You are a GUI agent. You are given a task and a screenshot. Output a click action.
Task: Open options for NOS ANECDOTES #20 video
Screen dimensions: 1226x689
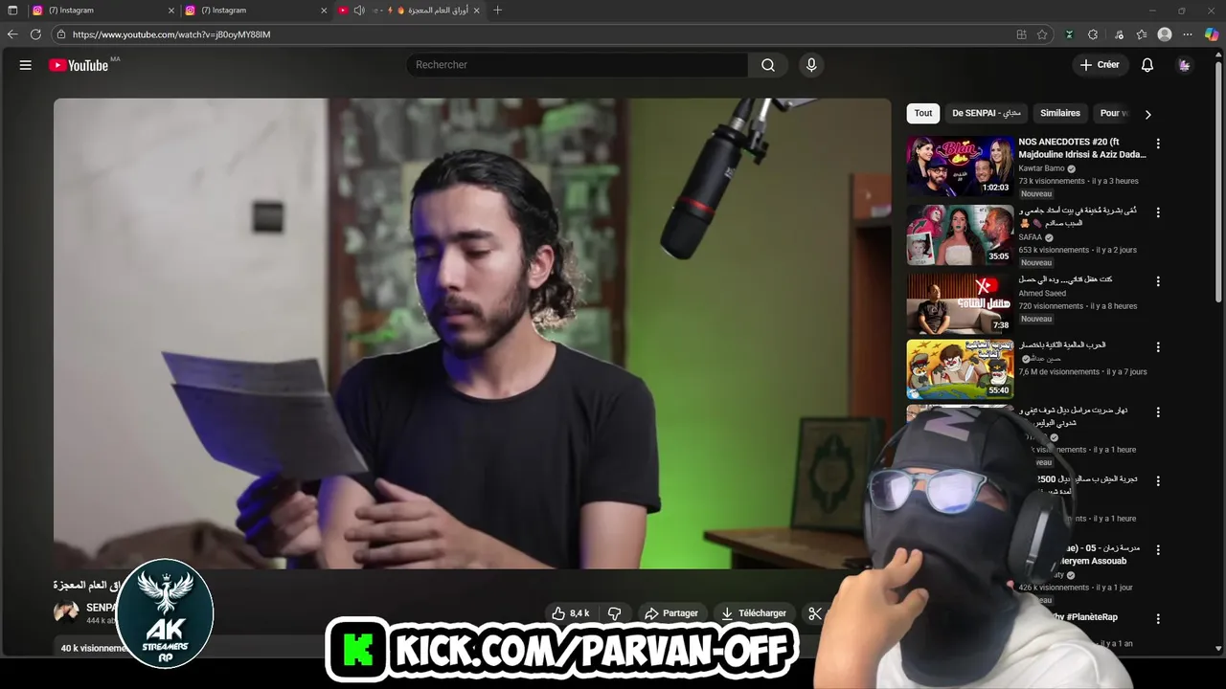(x=1158, y=144)
